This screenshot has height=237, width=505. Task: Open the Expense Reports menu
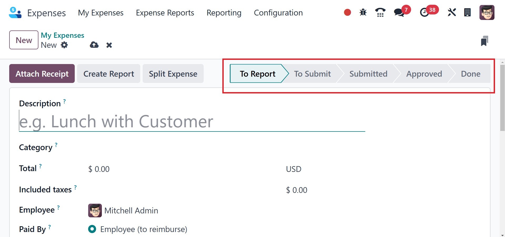pos(165,13)
